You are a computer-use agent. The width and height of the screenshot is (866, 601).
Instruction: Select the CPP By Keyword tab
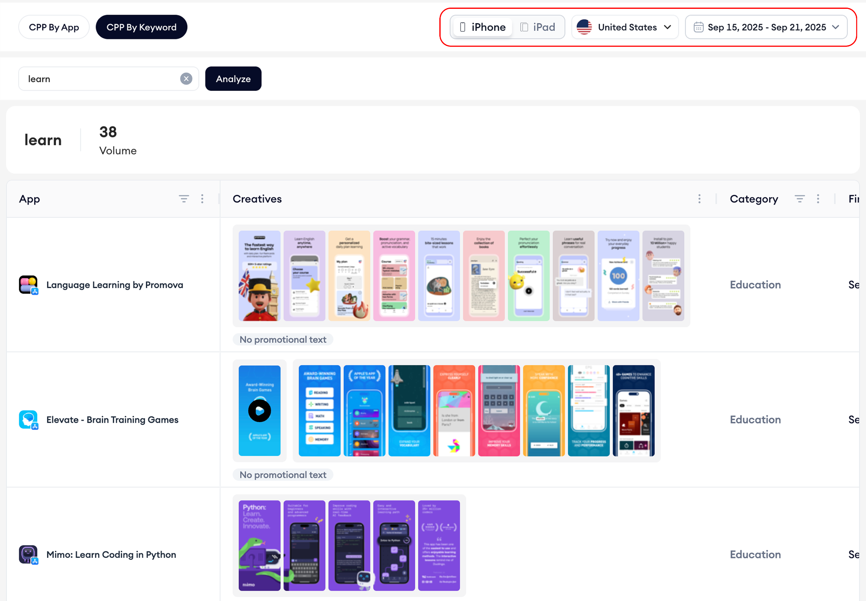pos(141,27)
